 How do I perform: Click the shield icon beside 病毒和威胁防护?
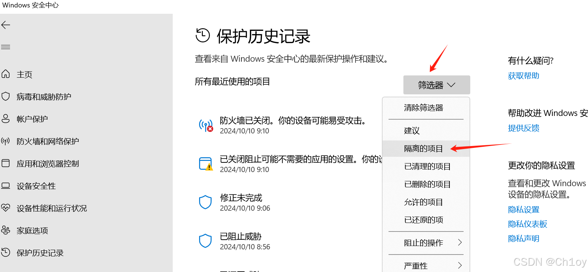[x=6, y=96]
